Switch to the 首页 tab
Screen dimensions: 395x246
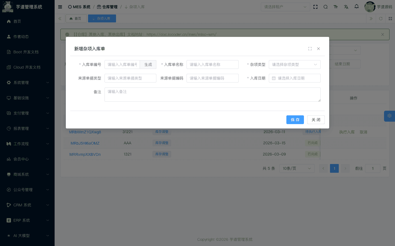click(x=76, y=18)
